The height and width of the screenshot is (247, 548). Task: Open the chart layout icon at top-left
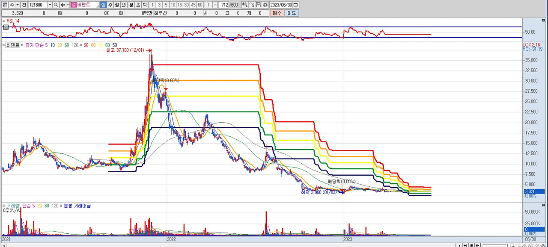tap(5, 5)
